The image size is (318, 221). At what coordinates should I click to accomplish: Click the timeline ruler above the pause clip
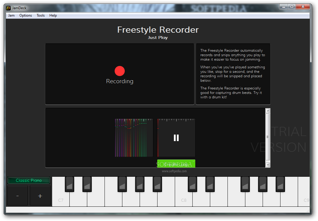click(176, 120)
